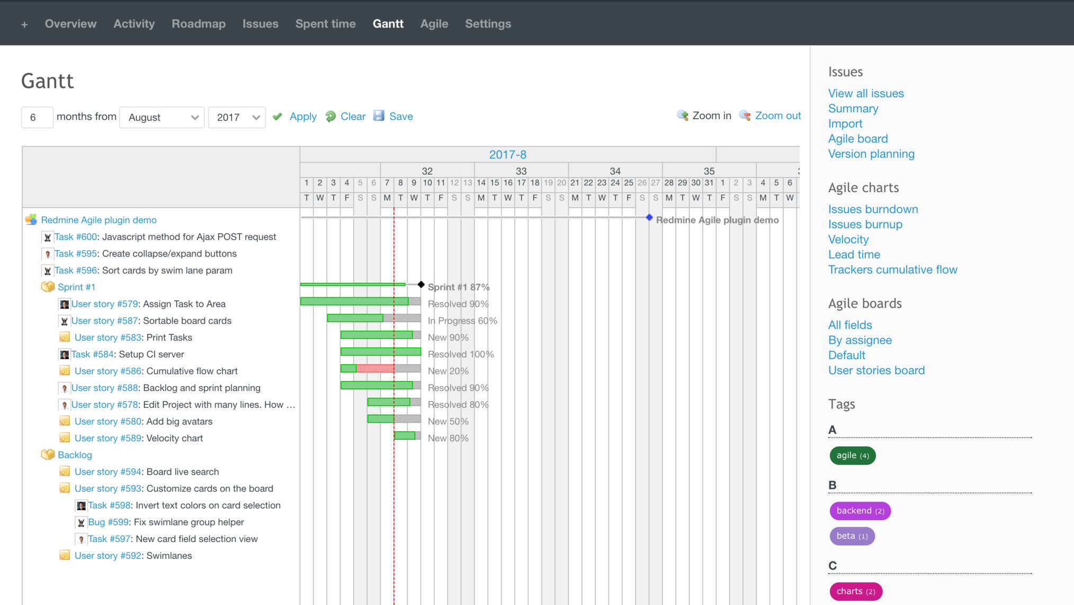Click the Backlog package icon
The width and height of the screenshot is (1074, 605).
[48, 455]
